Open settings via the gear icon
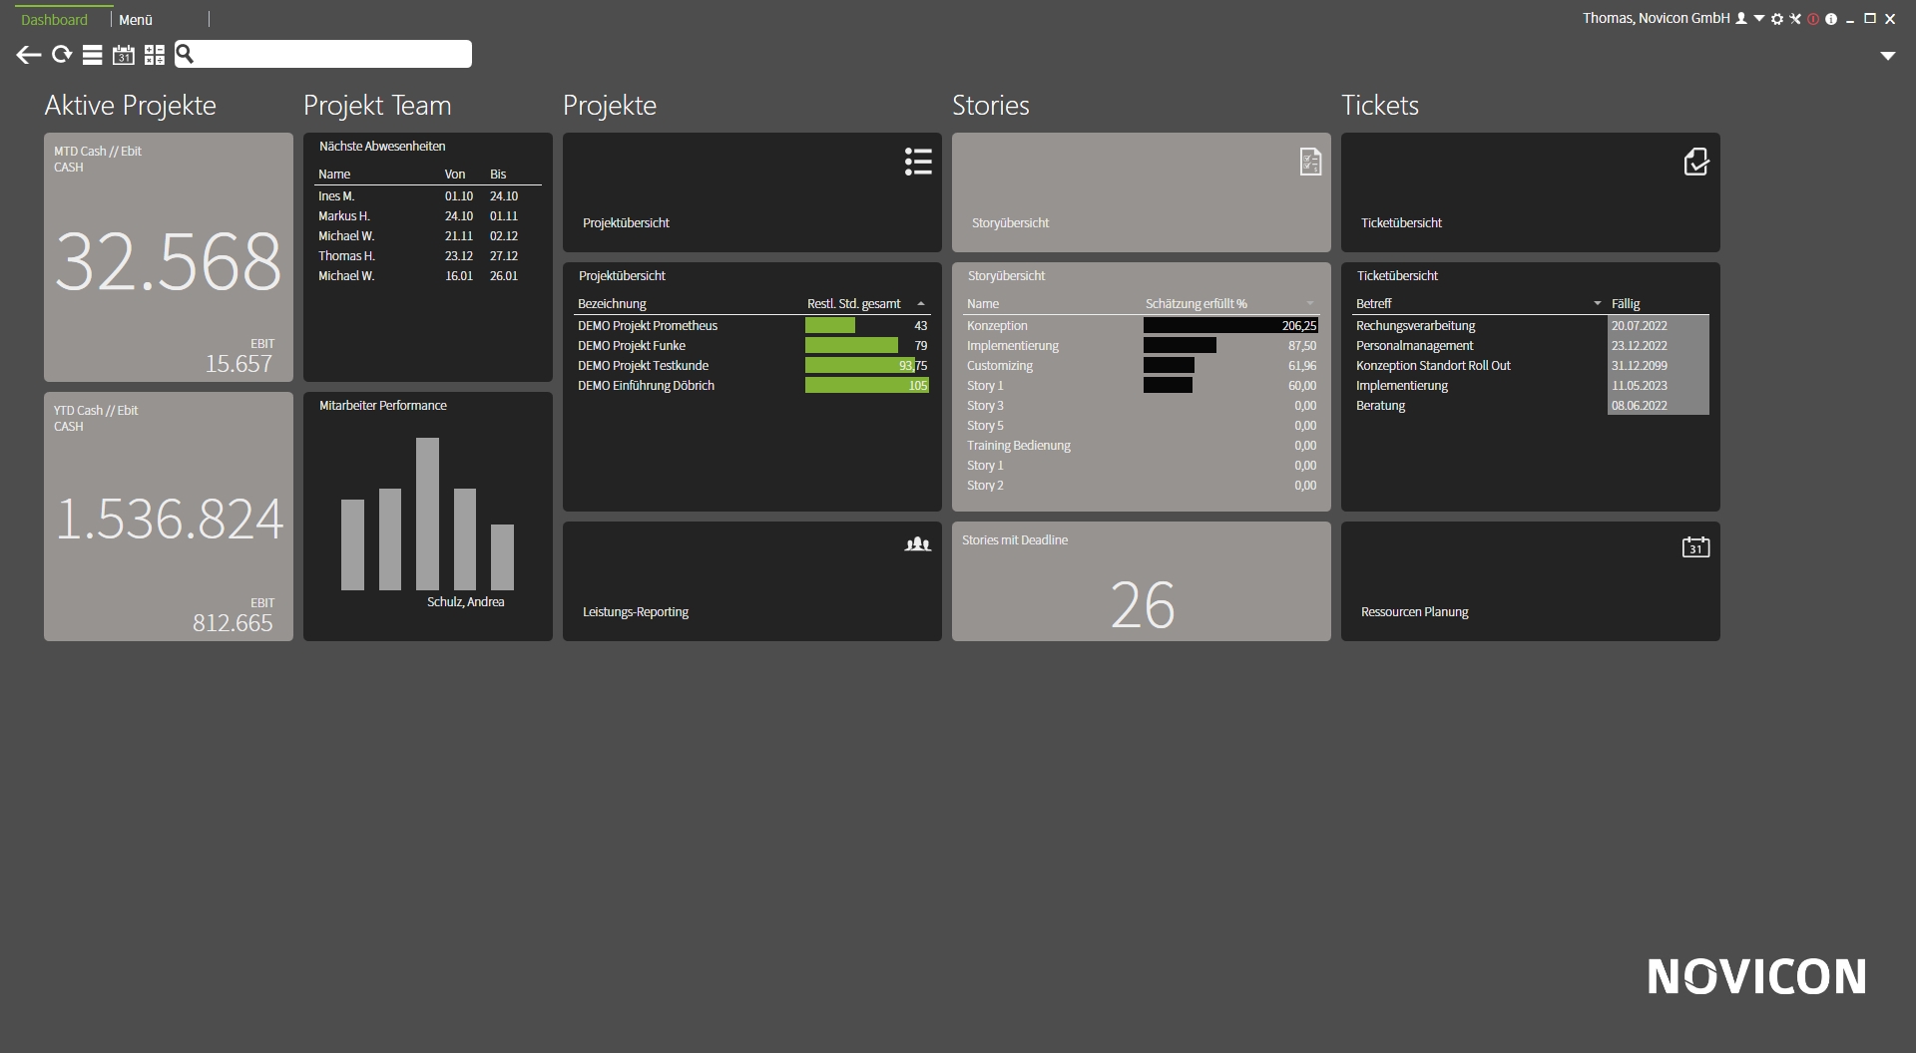1916x1053 pixels. (1777, 19)
